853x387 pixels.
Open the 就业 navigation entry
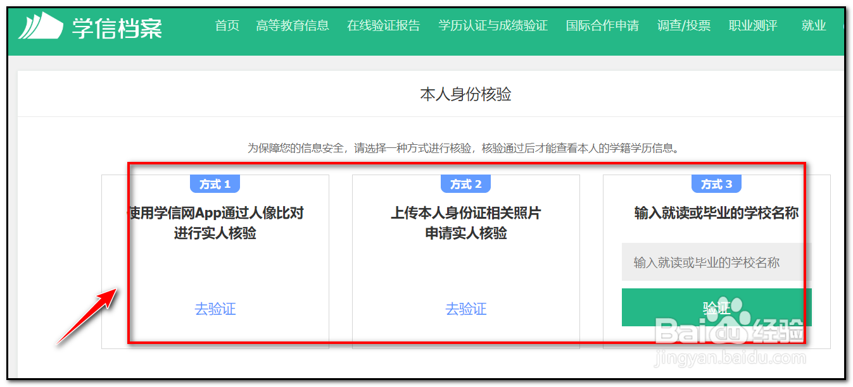(x=813, y=26)
